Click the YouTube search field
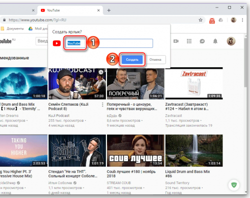 [42, 41]
